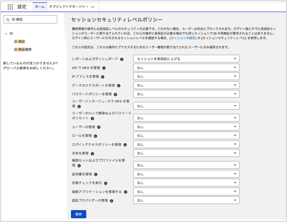Show info icon for ユーザーのロック解除およびパスワードのリセット
The height and width of the screenshot is (222, 287).
pyautogui.click(x=92, y=118)
